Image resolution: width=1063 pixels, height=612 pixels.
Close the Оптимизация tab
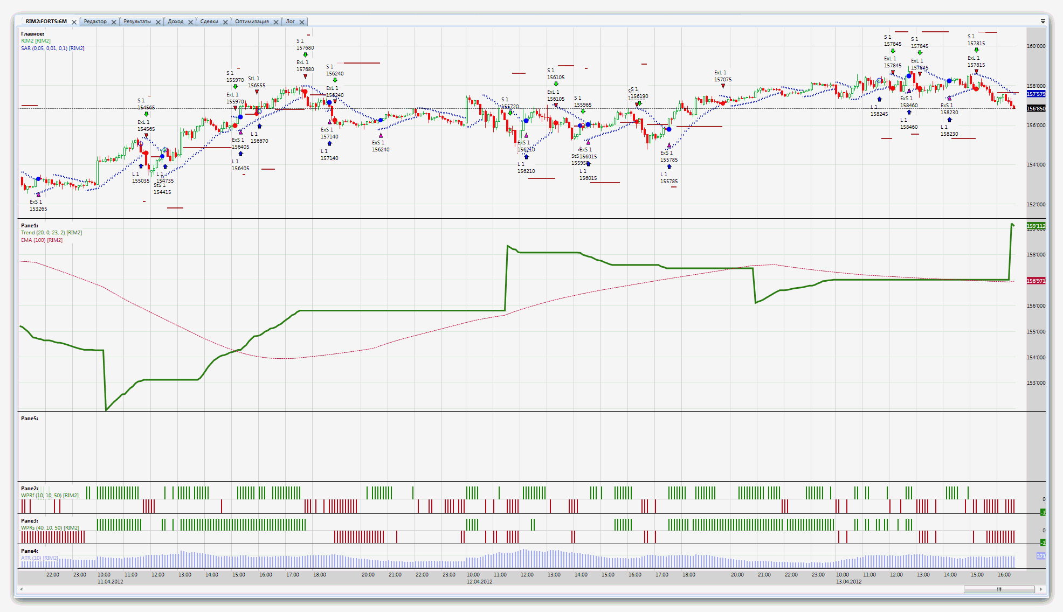coord(276,22)
